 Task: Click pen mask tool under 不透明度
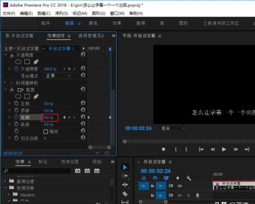pyautogui.click(x=36, y=62)
